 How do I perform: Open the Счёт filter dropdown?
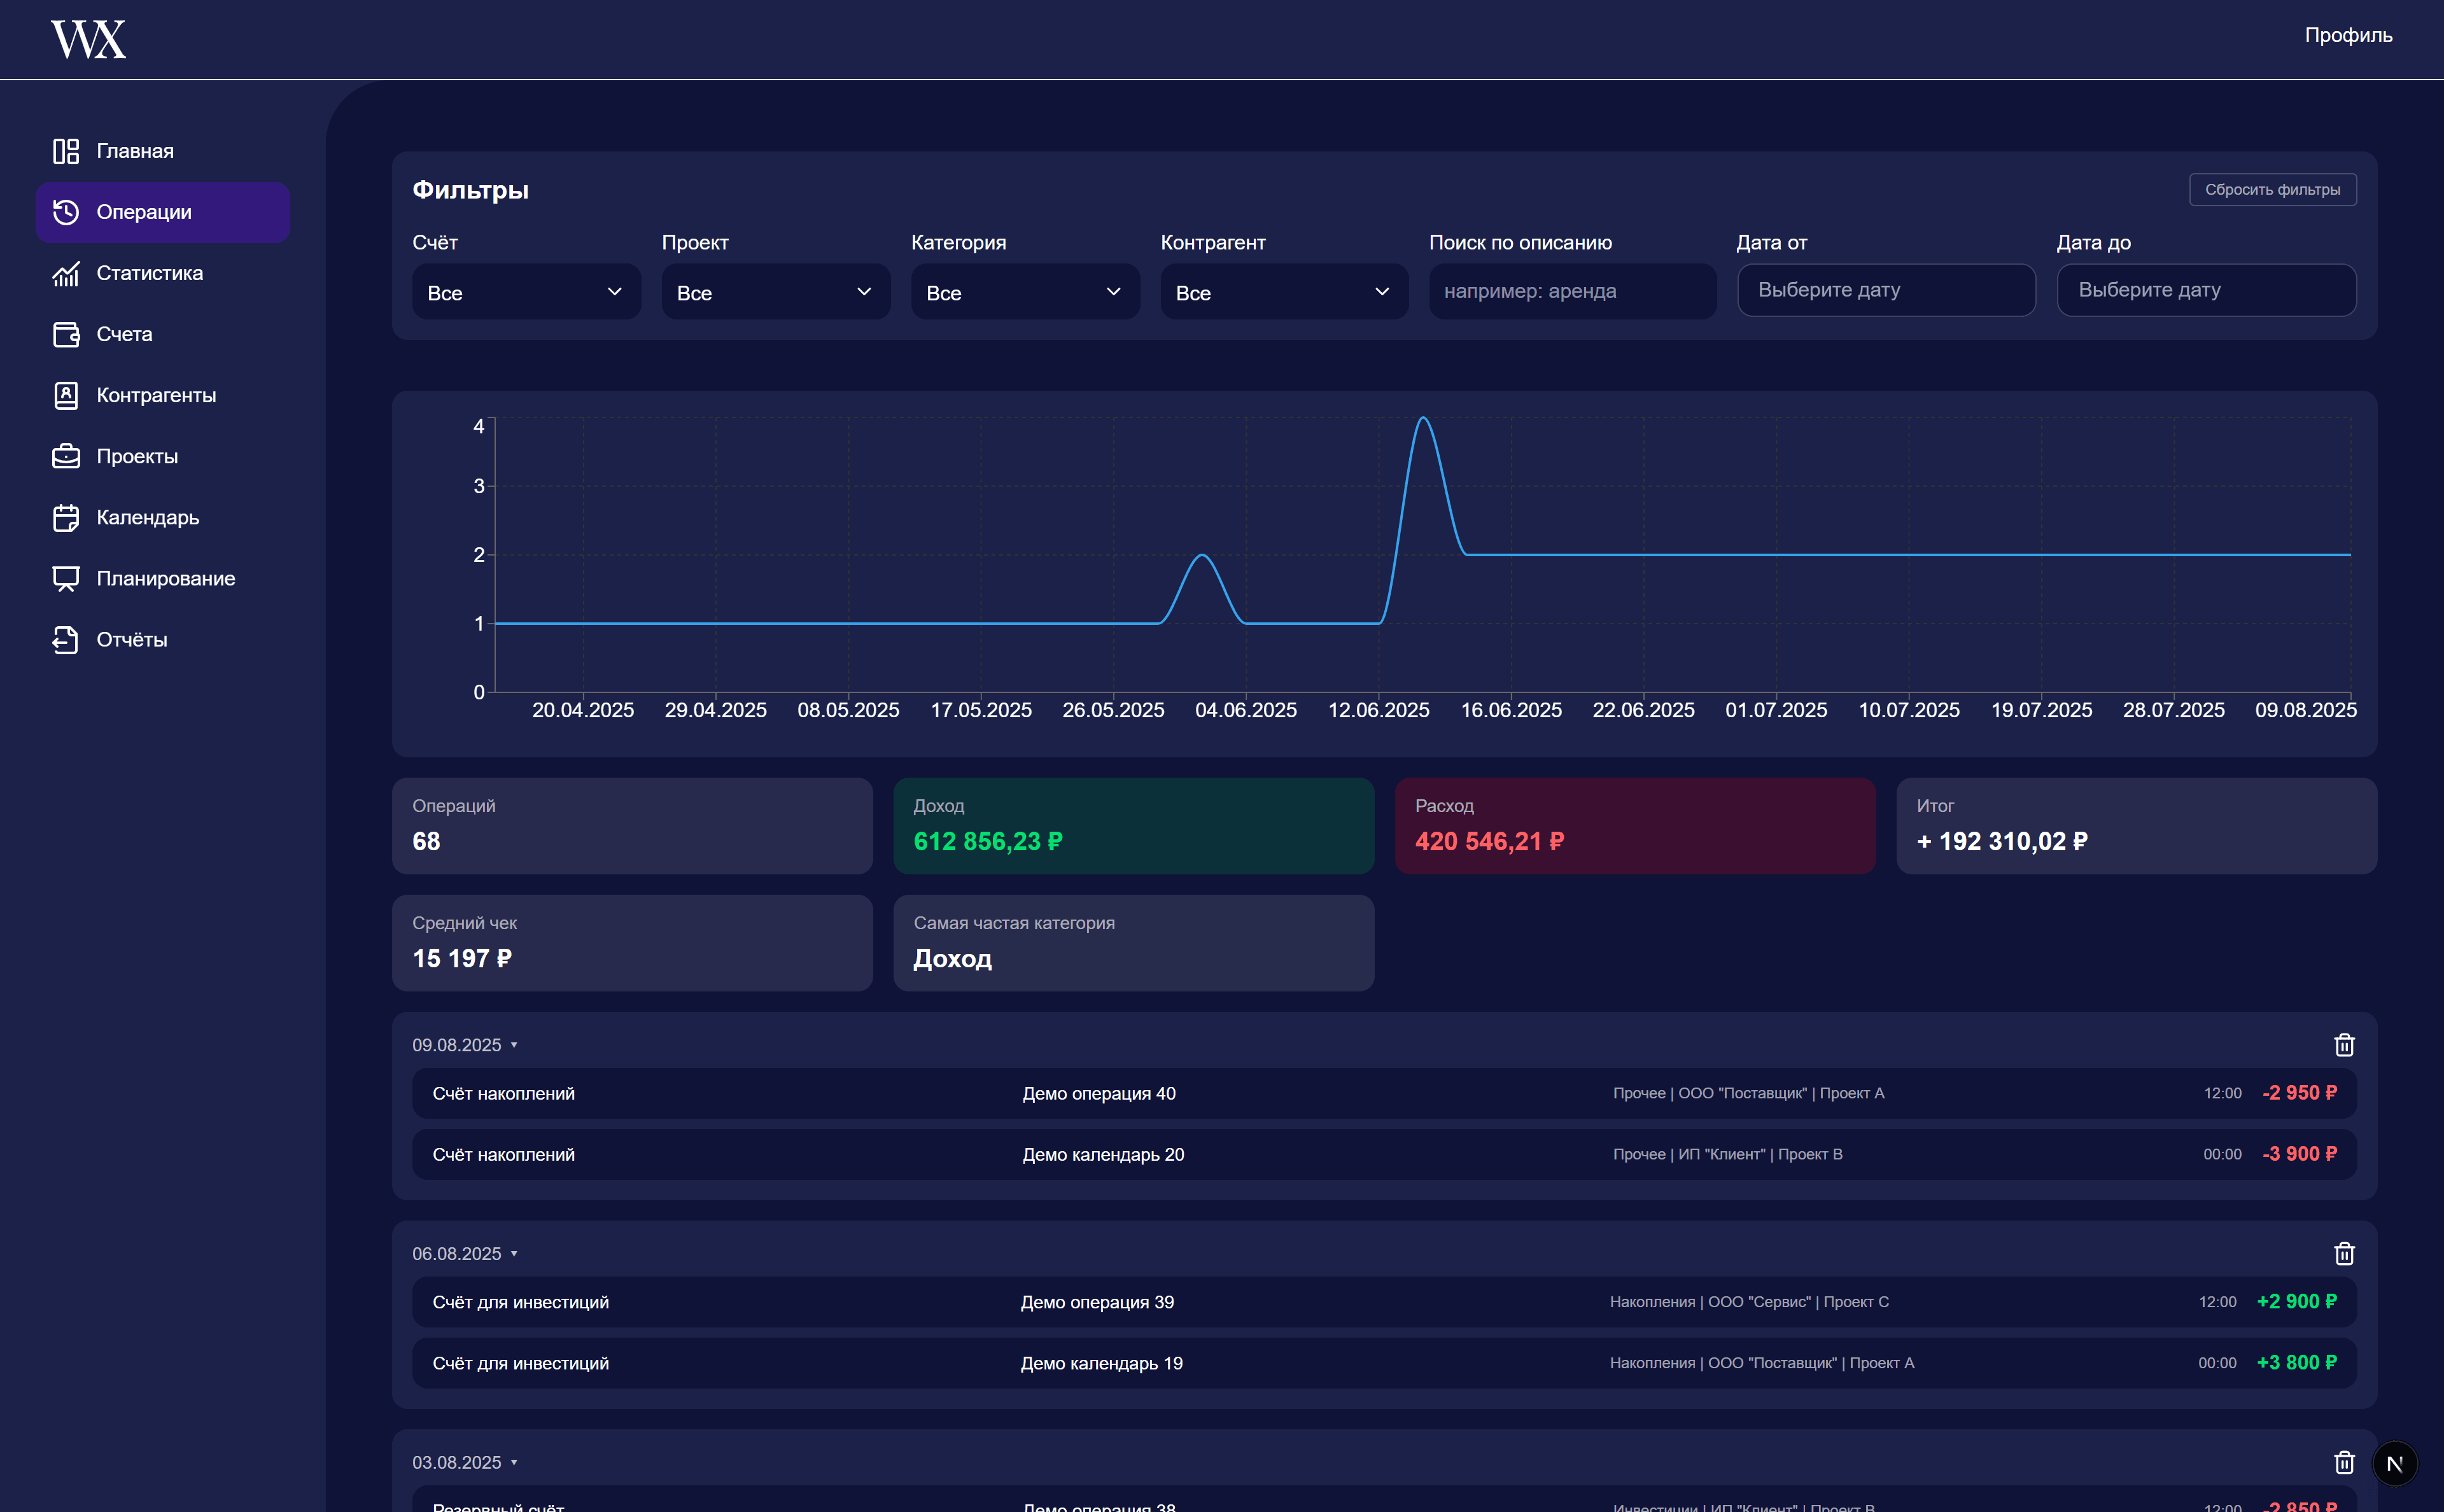point(526,292)
